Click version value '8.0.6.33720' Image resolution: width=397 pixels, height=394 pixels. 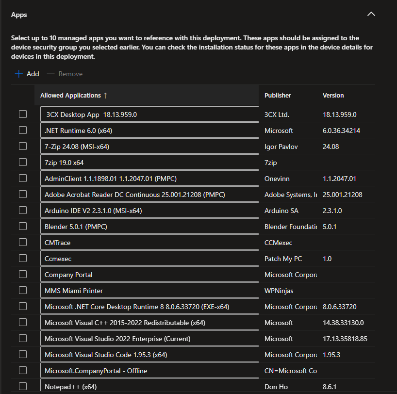coord(340,307)
